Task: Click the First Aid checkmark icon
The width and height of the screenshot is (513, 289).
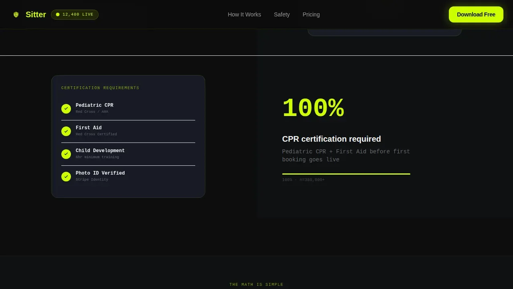Action: 66,131
